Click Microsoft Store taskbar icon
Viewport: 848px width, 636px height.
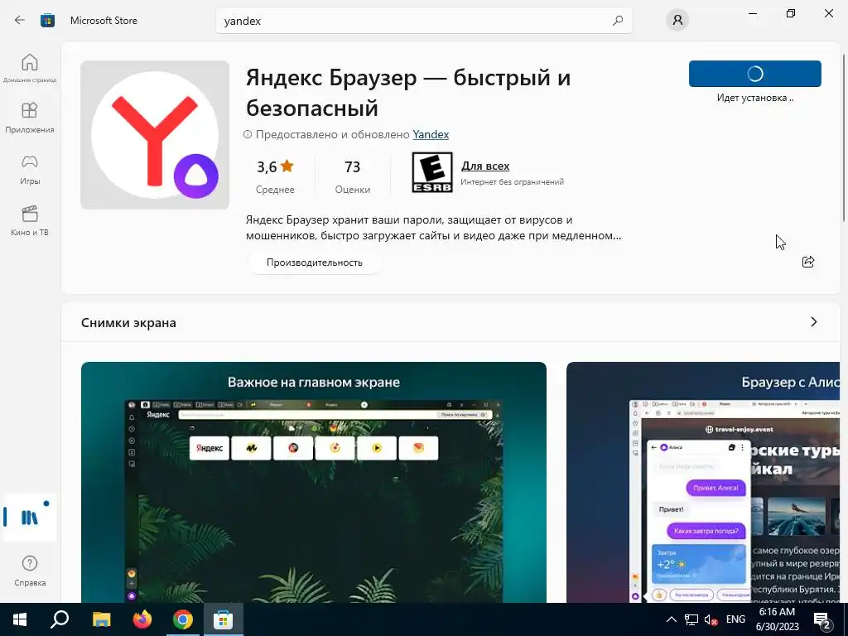point(223,619)
